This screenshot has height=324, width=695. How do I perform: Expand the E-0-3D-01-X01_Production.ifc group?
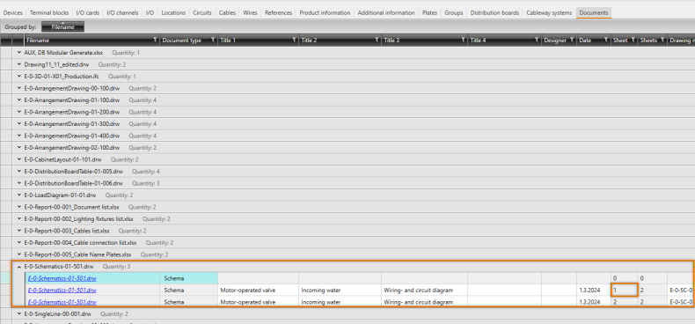[x=19, y=77]
